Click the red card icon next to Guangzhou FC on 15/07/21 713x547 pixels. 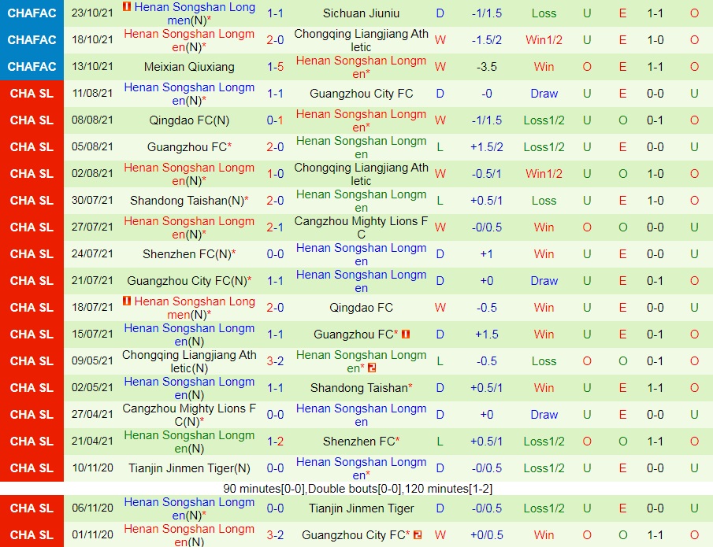(x=406, y=334)
